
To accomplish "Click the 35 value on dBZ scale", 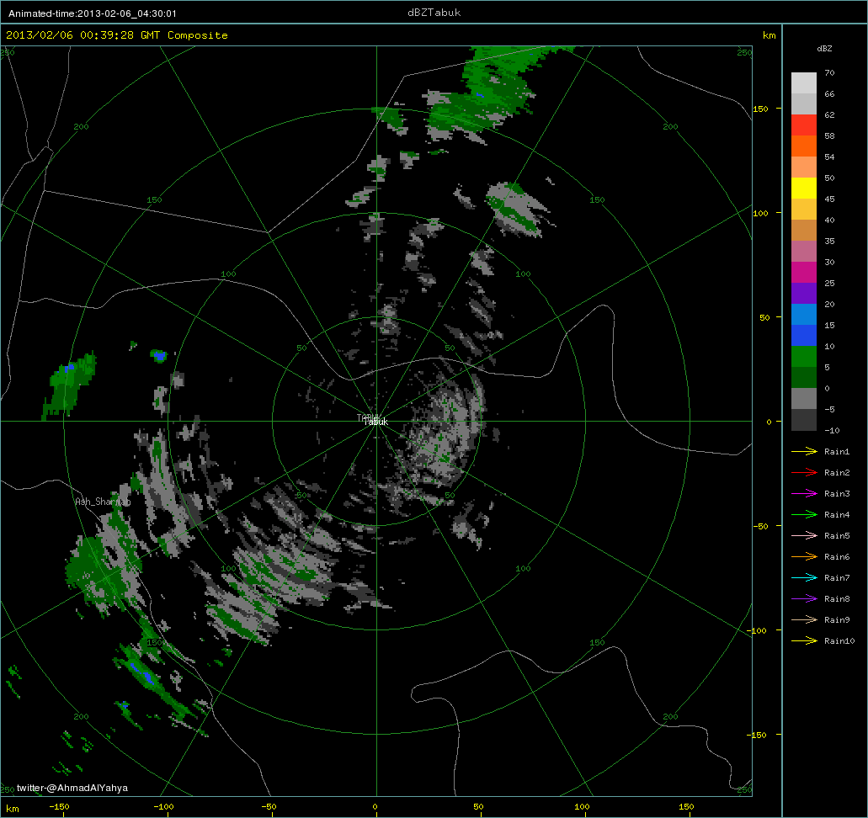I will tap(829, 241).
